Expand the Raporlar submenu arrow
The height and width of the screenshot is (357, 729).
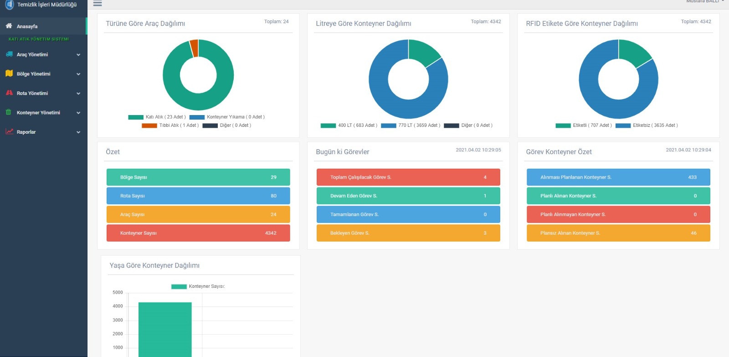78,132
